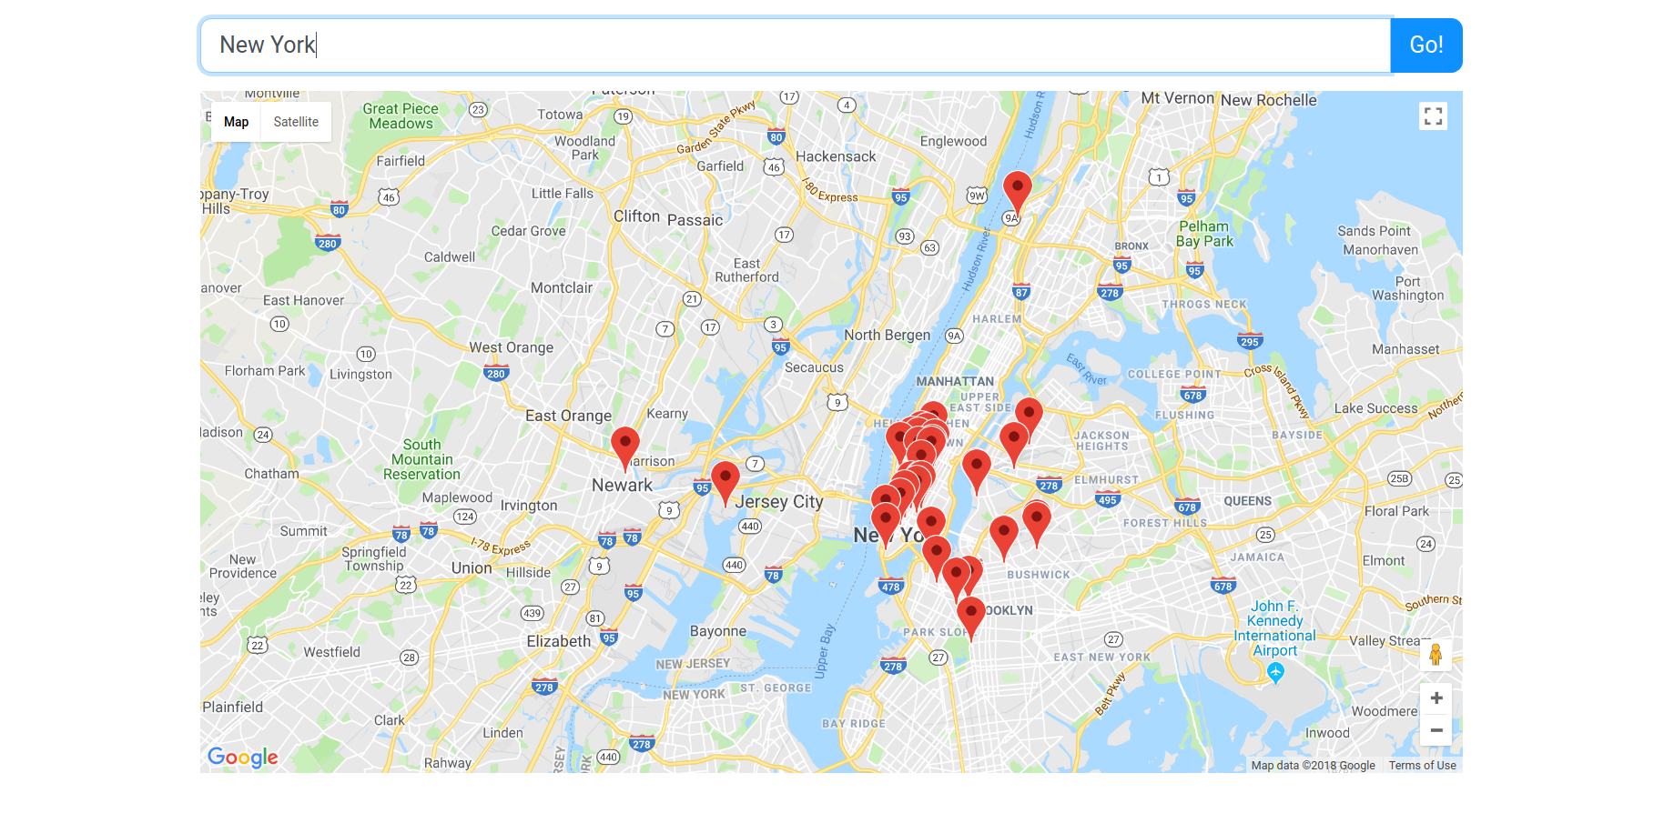
Task: Click the Interstate 495 shield in Queens
Action: [x=1107, y=499]
